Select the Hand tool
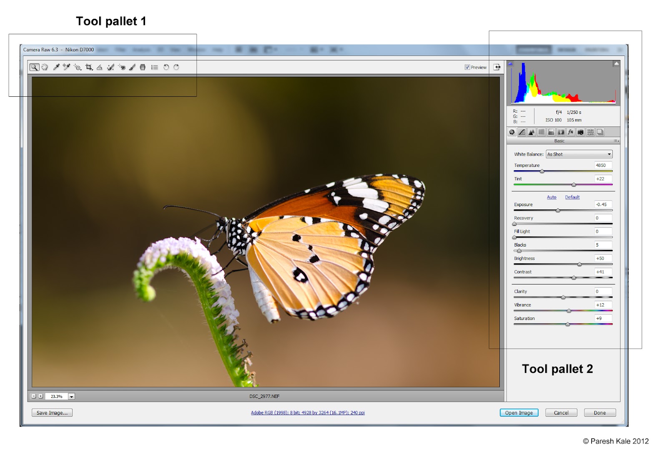This screenshot has height=453, width=667. (45, 67)
